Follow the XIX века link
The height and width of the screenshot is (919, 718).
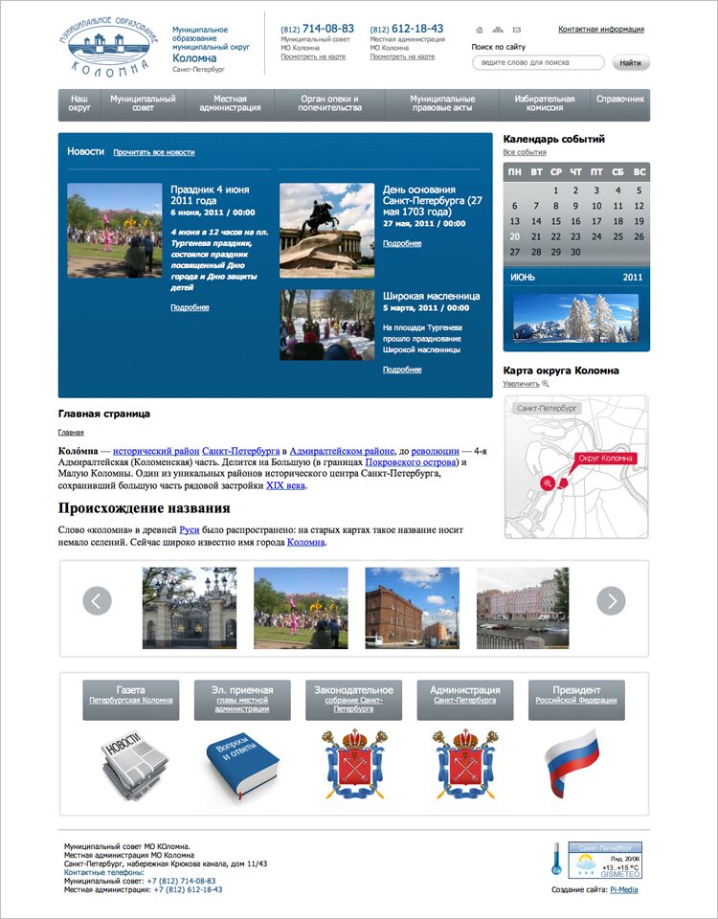pyautogui.click(x=285, y=485)
